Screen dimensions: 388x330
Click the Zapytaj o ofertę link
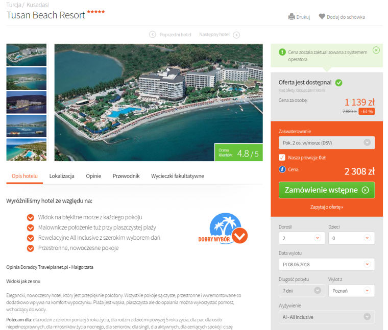click(x=327, y=207)
